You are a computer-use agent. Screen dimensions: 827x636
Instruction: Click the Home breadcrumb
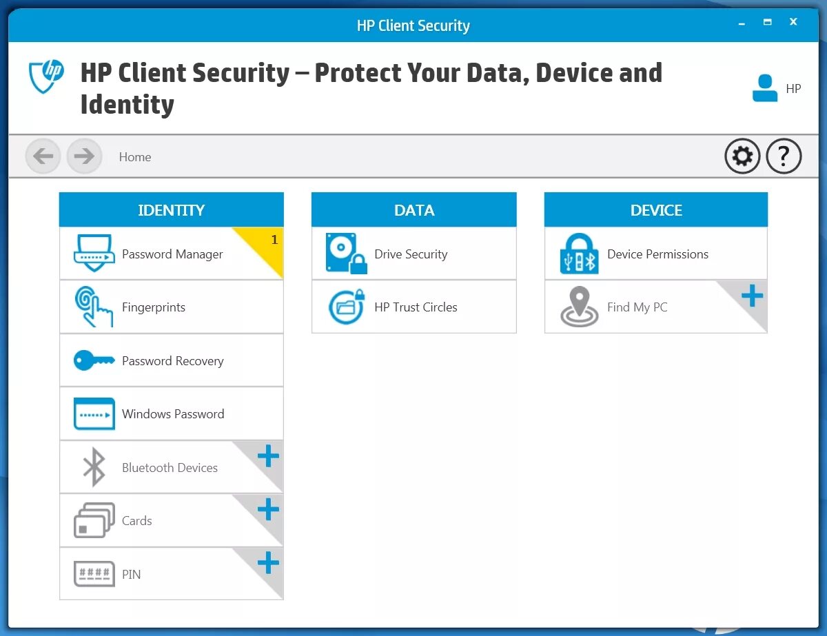[134, 157]
